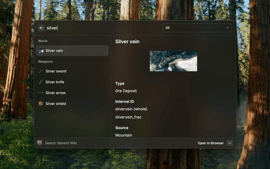Click the Silver vein preview image
This screenshot has height=169, width=270.
click(x=173, y=61)
